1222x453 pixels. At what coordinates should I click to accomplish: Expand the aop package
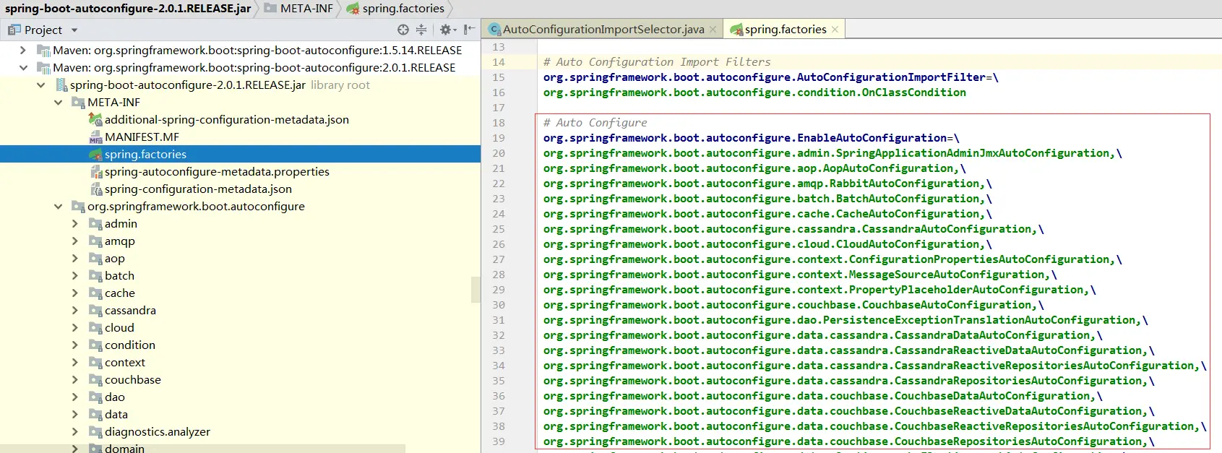click(x=75, y=258)
